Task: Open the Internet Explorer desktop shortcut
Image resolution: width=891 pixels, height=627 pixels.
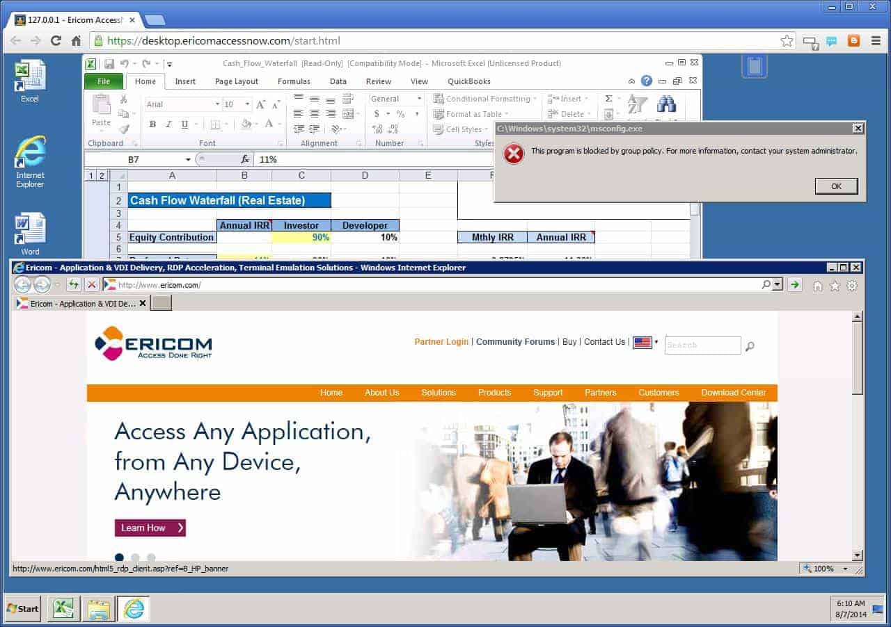Action: [30, 152]
